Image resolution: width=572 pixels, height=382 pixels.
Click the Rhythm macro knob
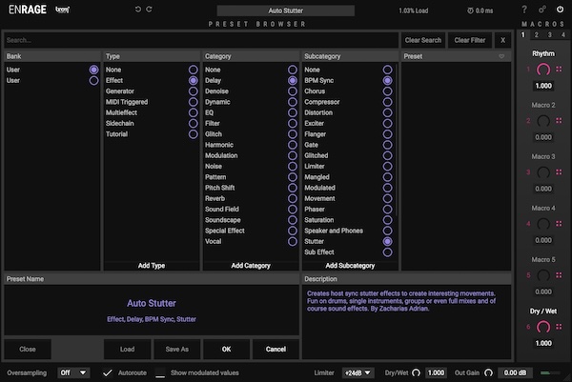click(543, 70)
